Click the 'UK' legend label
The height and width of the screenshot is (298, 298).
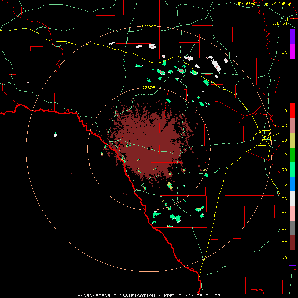coord(284,52)
